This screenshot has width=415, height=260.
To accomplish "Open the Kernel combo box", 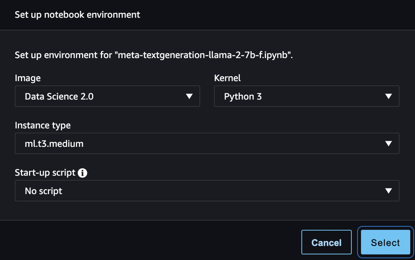I will click(306, 96).
